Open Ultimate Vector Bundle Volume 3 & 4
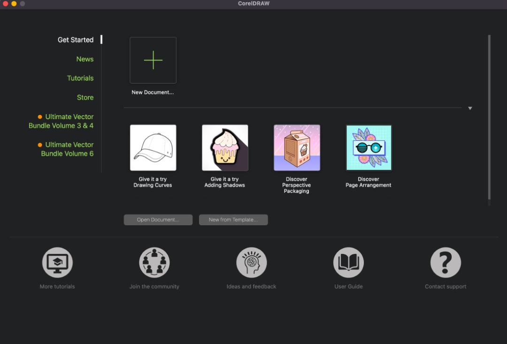The image size is (507, 344). (65, 121)
